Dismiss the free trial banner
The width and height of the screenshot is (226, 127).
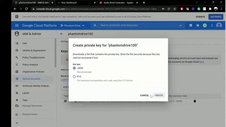click(200, 17)
